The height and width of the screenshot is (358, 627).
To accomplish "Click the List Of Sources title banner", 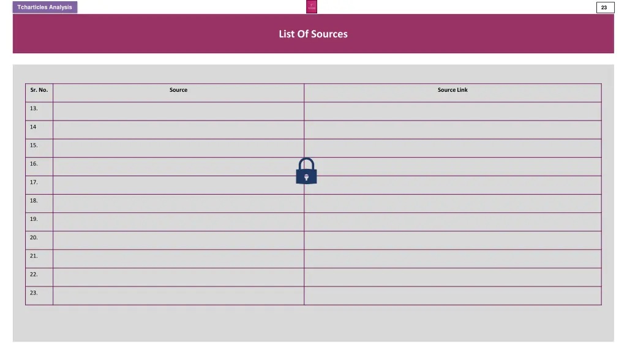I will [x=313, y=34].
